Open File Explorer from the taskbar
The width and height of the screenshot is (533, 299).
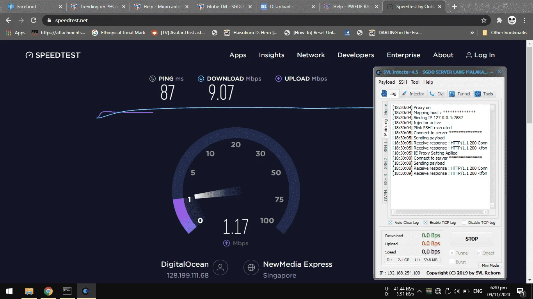29,291
